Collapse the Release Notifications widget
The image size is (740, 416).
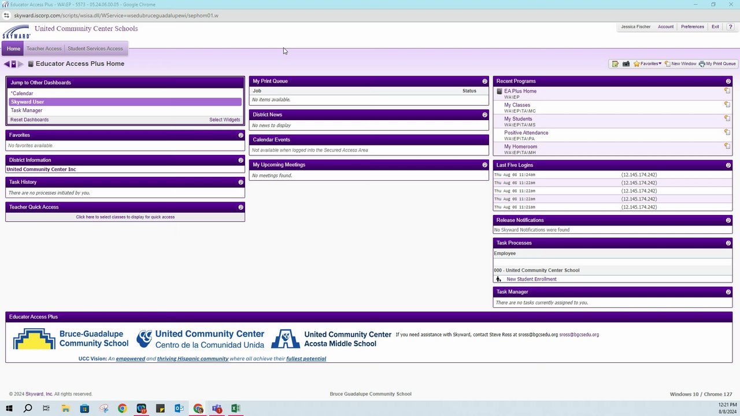click(x=728, y=220)
